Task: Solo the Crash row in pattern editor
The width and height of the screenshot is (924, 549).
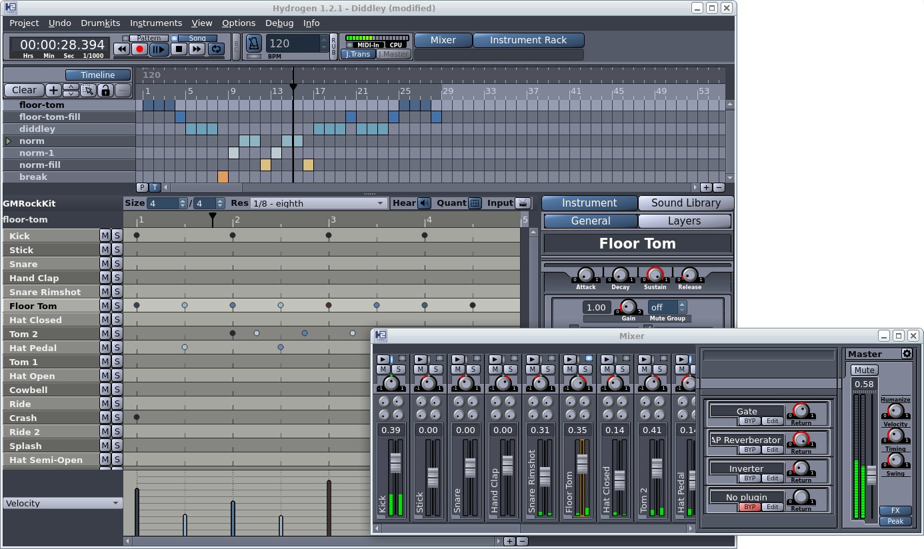Action: [x=117, y=417]
